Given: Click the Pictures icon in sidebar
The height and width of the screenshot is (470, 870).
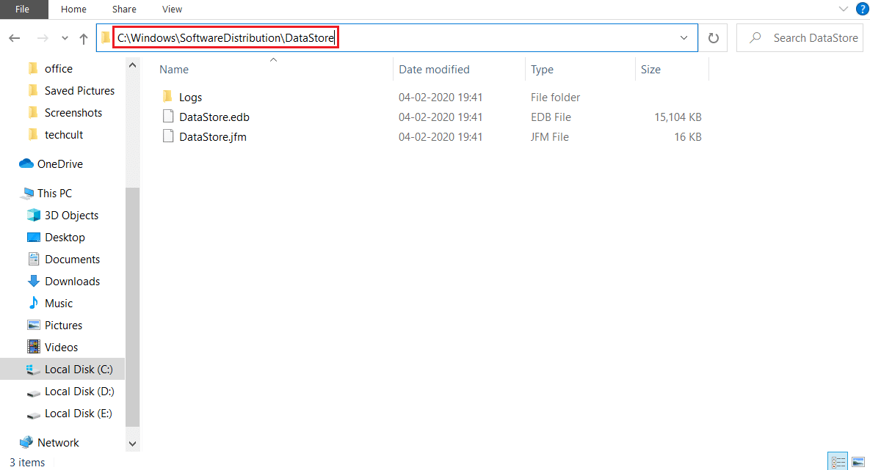Looking at the screenshot, I should [34, 325].
